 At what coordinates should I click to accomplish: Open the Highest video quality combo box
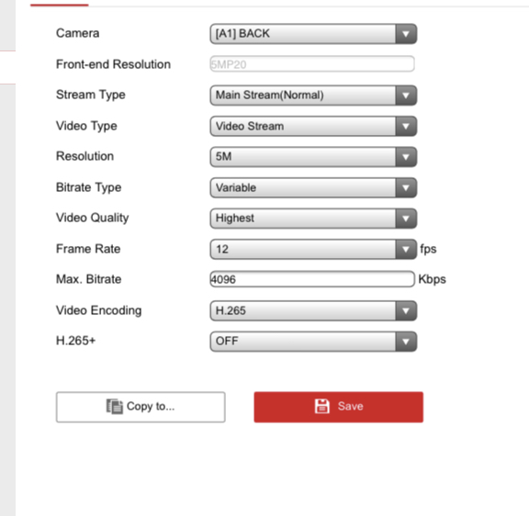[x=313, y=219]
